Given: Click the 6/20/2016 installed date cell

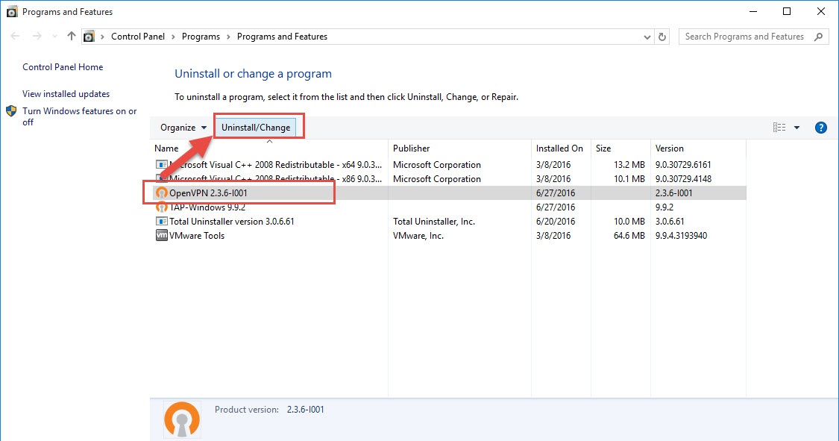Looking at the screenshot, I should point(556,222).
